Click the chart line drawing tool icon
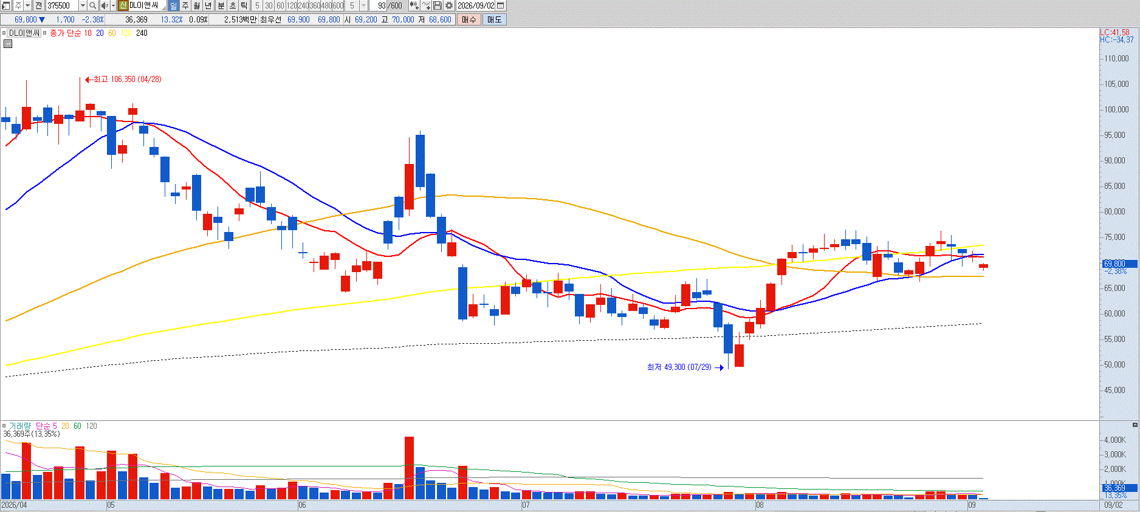The width and height of the screenshot is (1140, 512). [426, 5]
